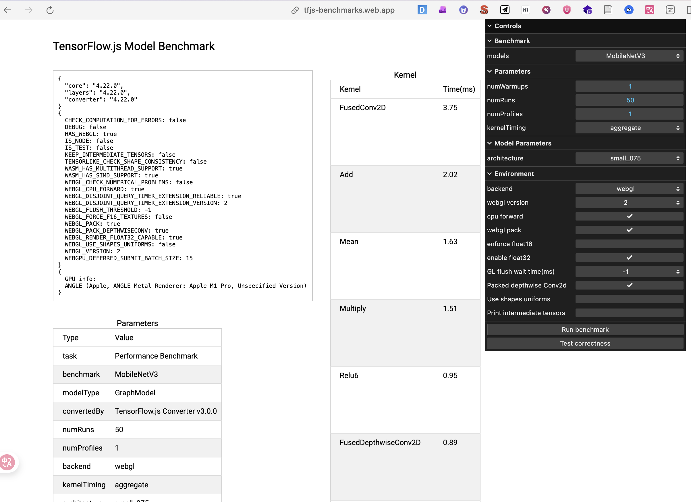Collapse the Environment section header
691x502 pixels.
(514, 174)
